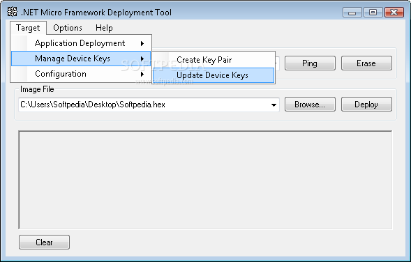
Task: Click the Ping button
Action: [310, 63]
